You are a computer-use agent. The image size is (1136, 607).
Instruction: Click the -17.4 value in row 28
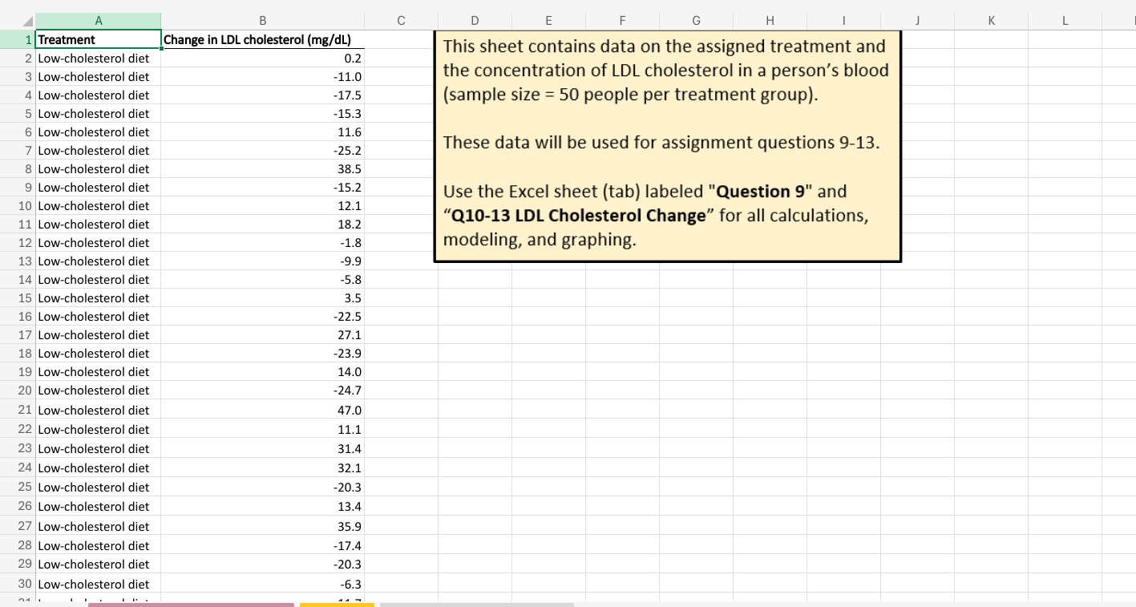[x=262, y=545]
